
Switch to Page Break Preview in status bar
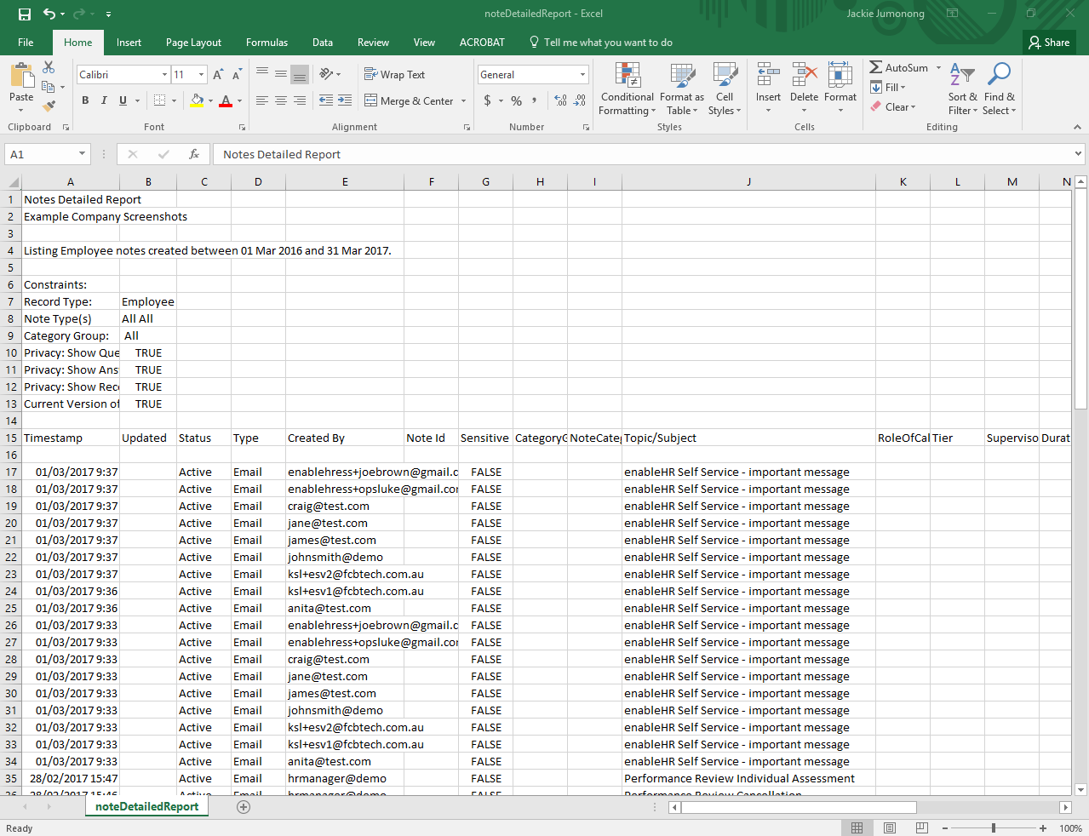coord(922,828)
